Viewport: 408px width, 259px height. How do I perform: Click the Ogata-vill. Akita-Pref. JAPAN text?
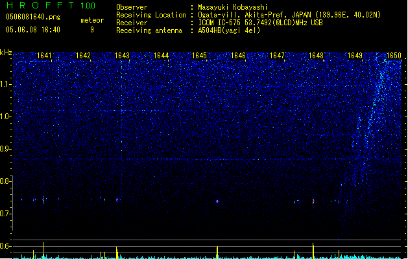[x=254, y=15]
